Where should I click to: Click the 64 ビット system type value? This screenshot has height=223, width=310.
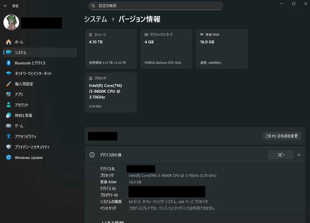click(168, 201)
